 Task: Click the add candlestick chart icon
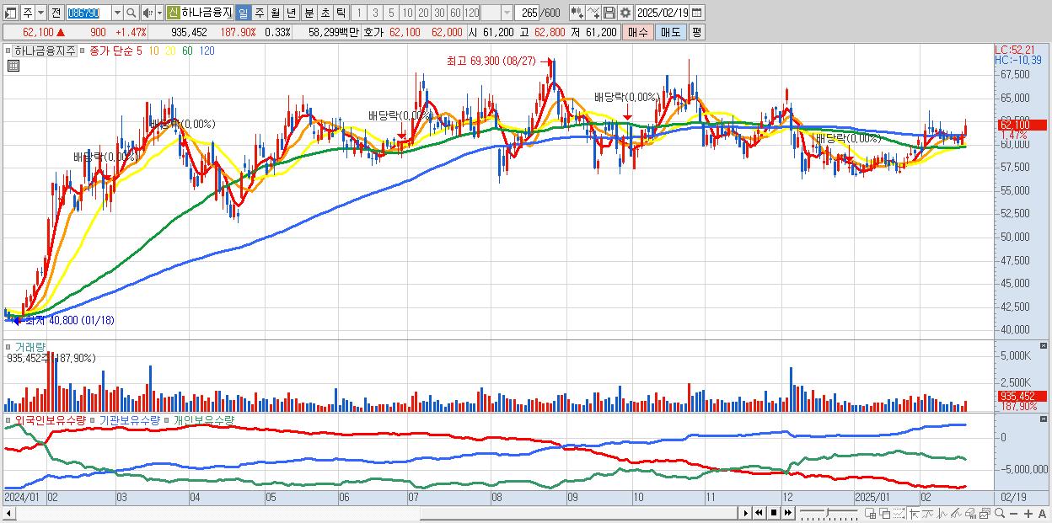577,13
